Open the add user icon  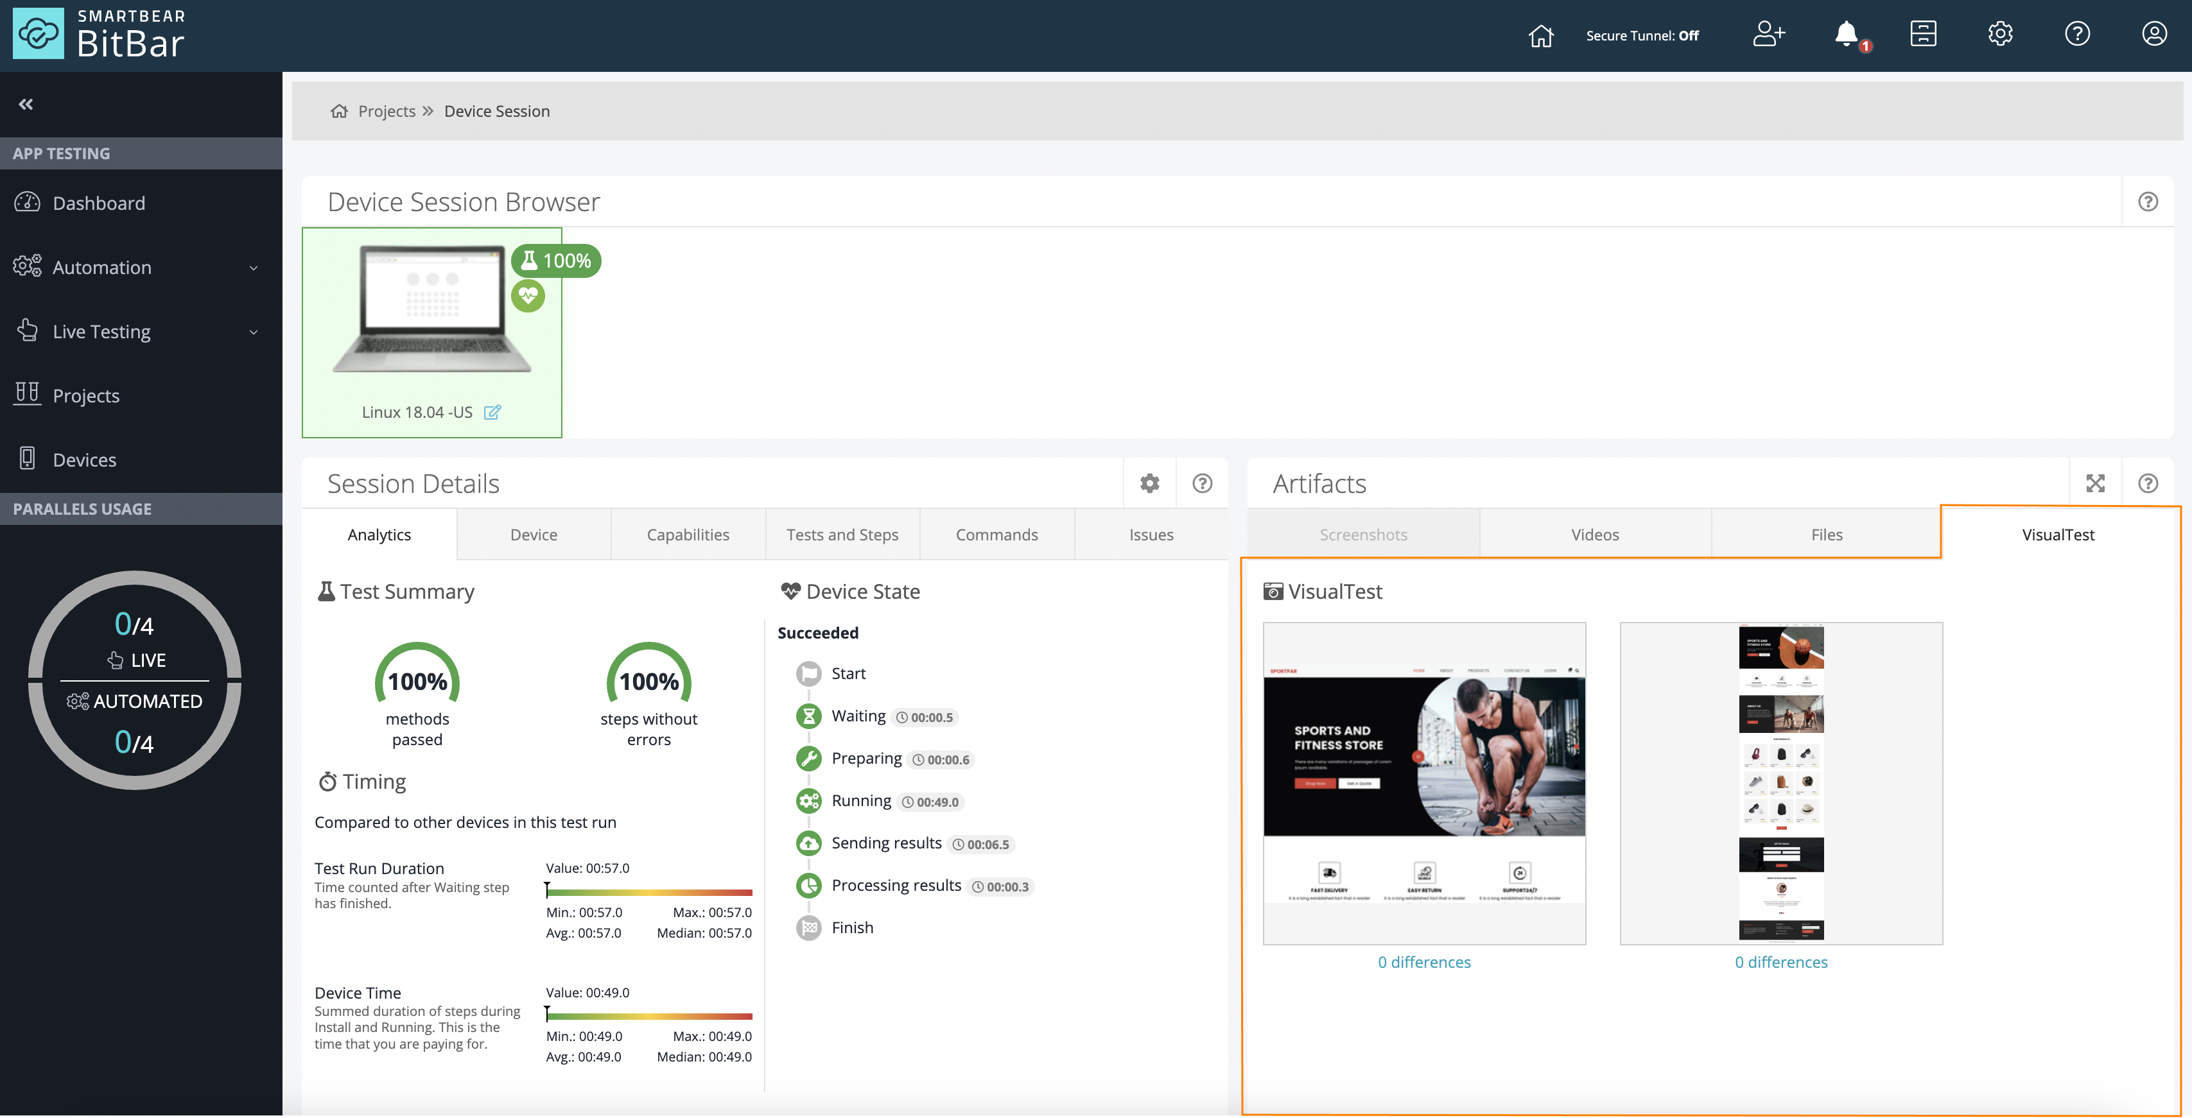click(1768, 34)
